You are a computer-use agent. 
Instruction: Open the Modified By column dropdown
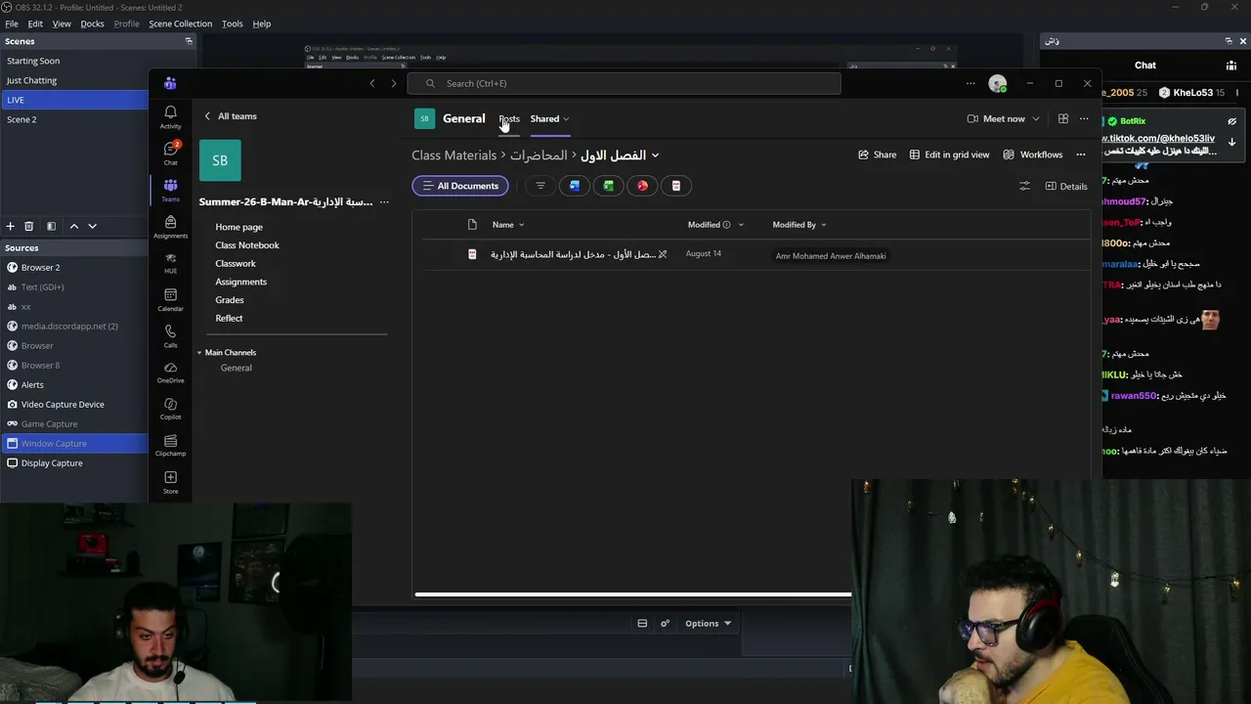pyautogui.click(x=823, y=225)
